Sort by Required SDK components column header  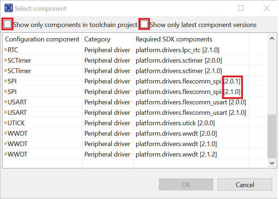coord(191,39)
